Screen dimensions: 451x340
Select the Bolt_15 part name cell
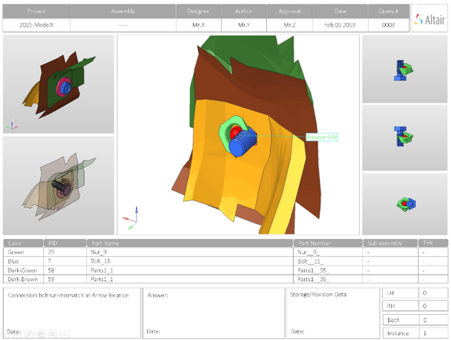click(190, 261)
